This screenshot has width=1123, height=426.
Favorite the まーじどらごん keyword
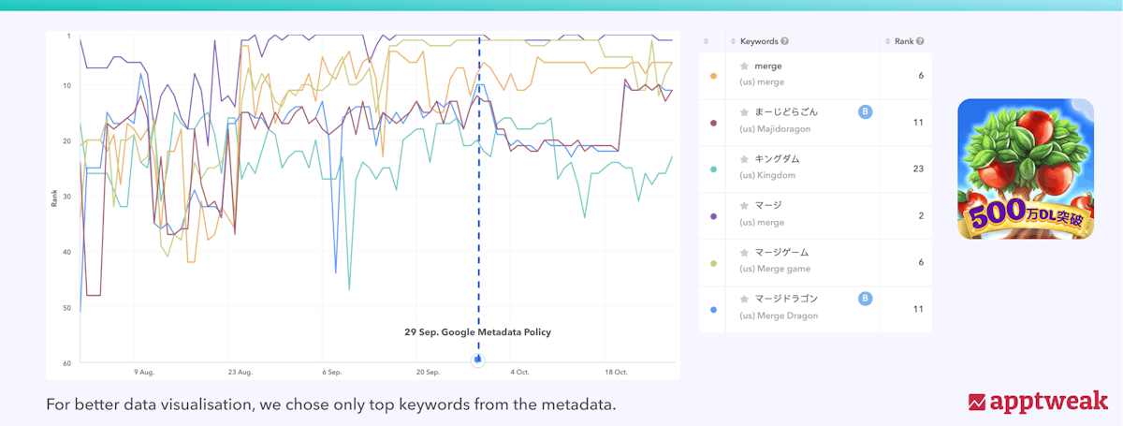(x=744, y=112)
